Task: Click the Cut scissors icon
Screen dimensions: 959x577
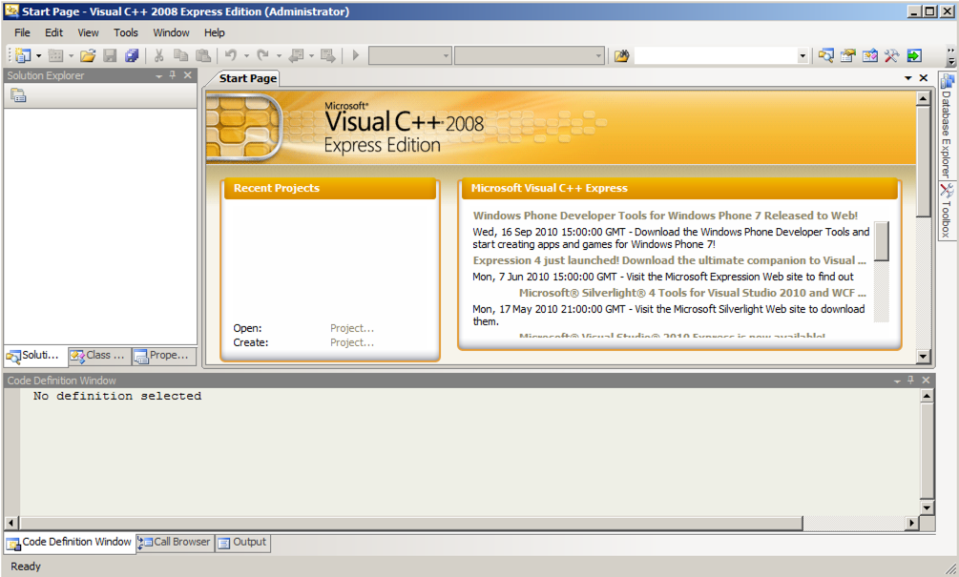Action: pos(159,55)
